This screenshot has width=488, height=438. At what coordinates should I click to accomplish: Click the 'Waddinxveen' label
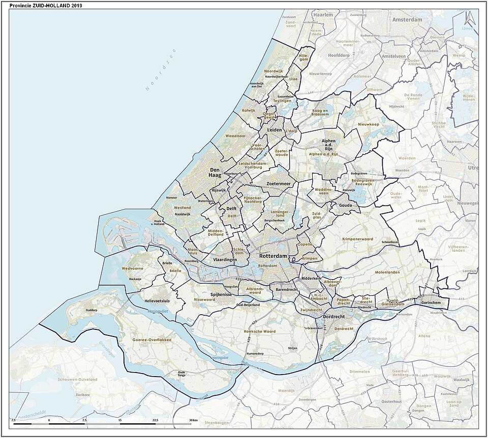[324, 191]
